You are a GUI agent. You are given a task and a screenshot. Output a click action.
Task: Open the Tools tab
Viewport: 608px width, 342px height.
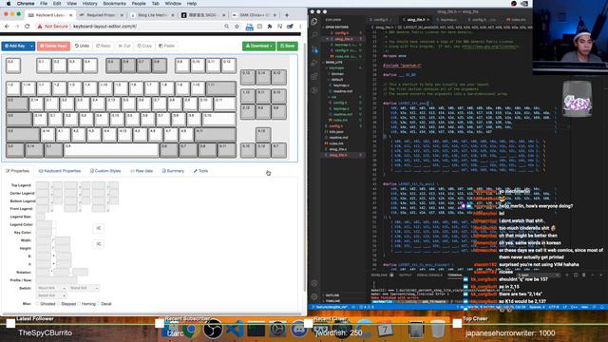[x=200, y=171]
